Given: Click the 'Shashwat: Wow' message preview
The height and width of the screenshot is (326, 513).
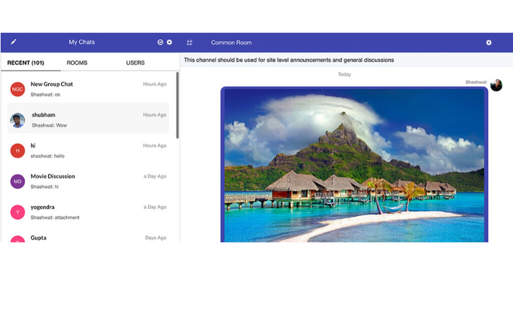Looking at the screenshot, I should tap(49, 125).
